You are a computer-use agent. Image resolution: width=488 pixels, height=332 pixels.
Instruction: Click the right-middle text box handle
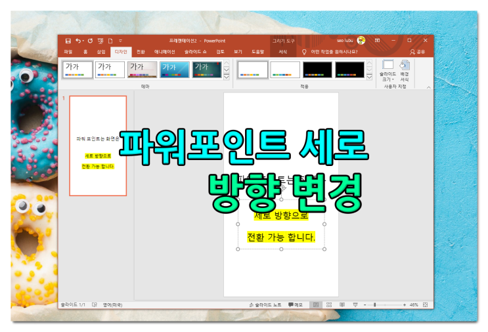[324, 224]
